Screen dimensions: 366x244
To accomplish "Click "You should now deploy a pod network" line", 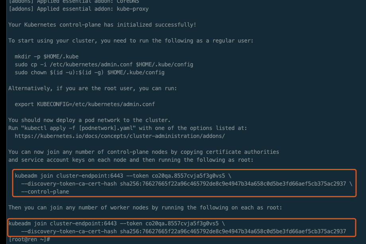I will (89, 120).
